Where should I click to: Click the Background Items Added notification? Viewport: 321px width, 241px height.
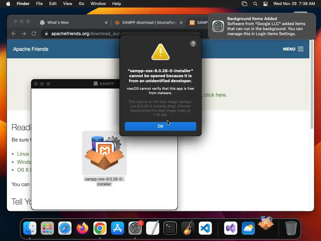(262, 26)
